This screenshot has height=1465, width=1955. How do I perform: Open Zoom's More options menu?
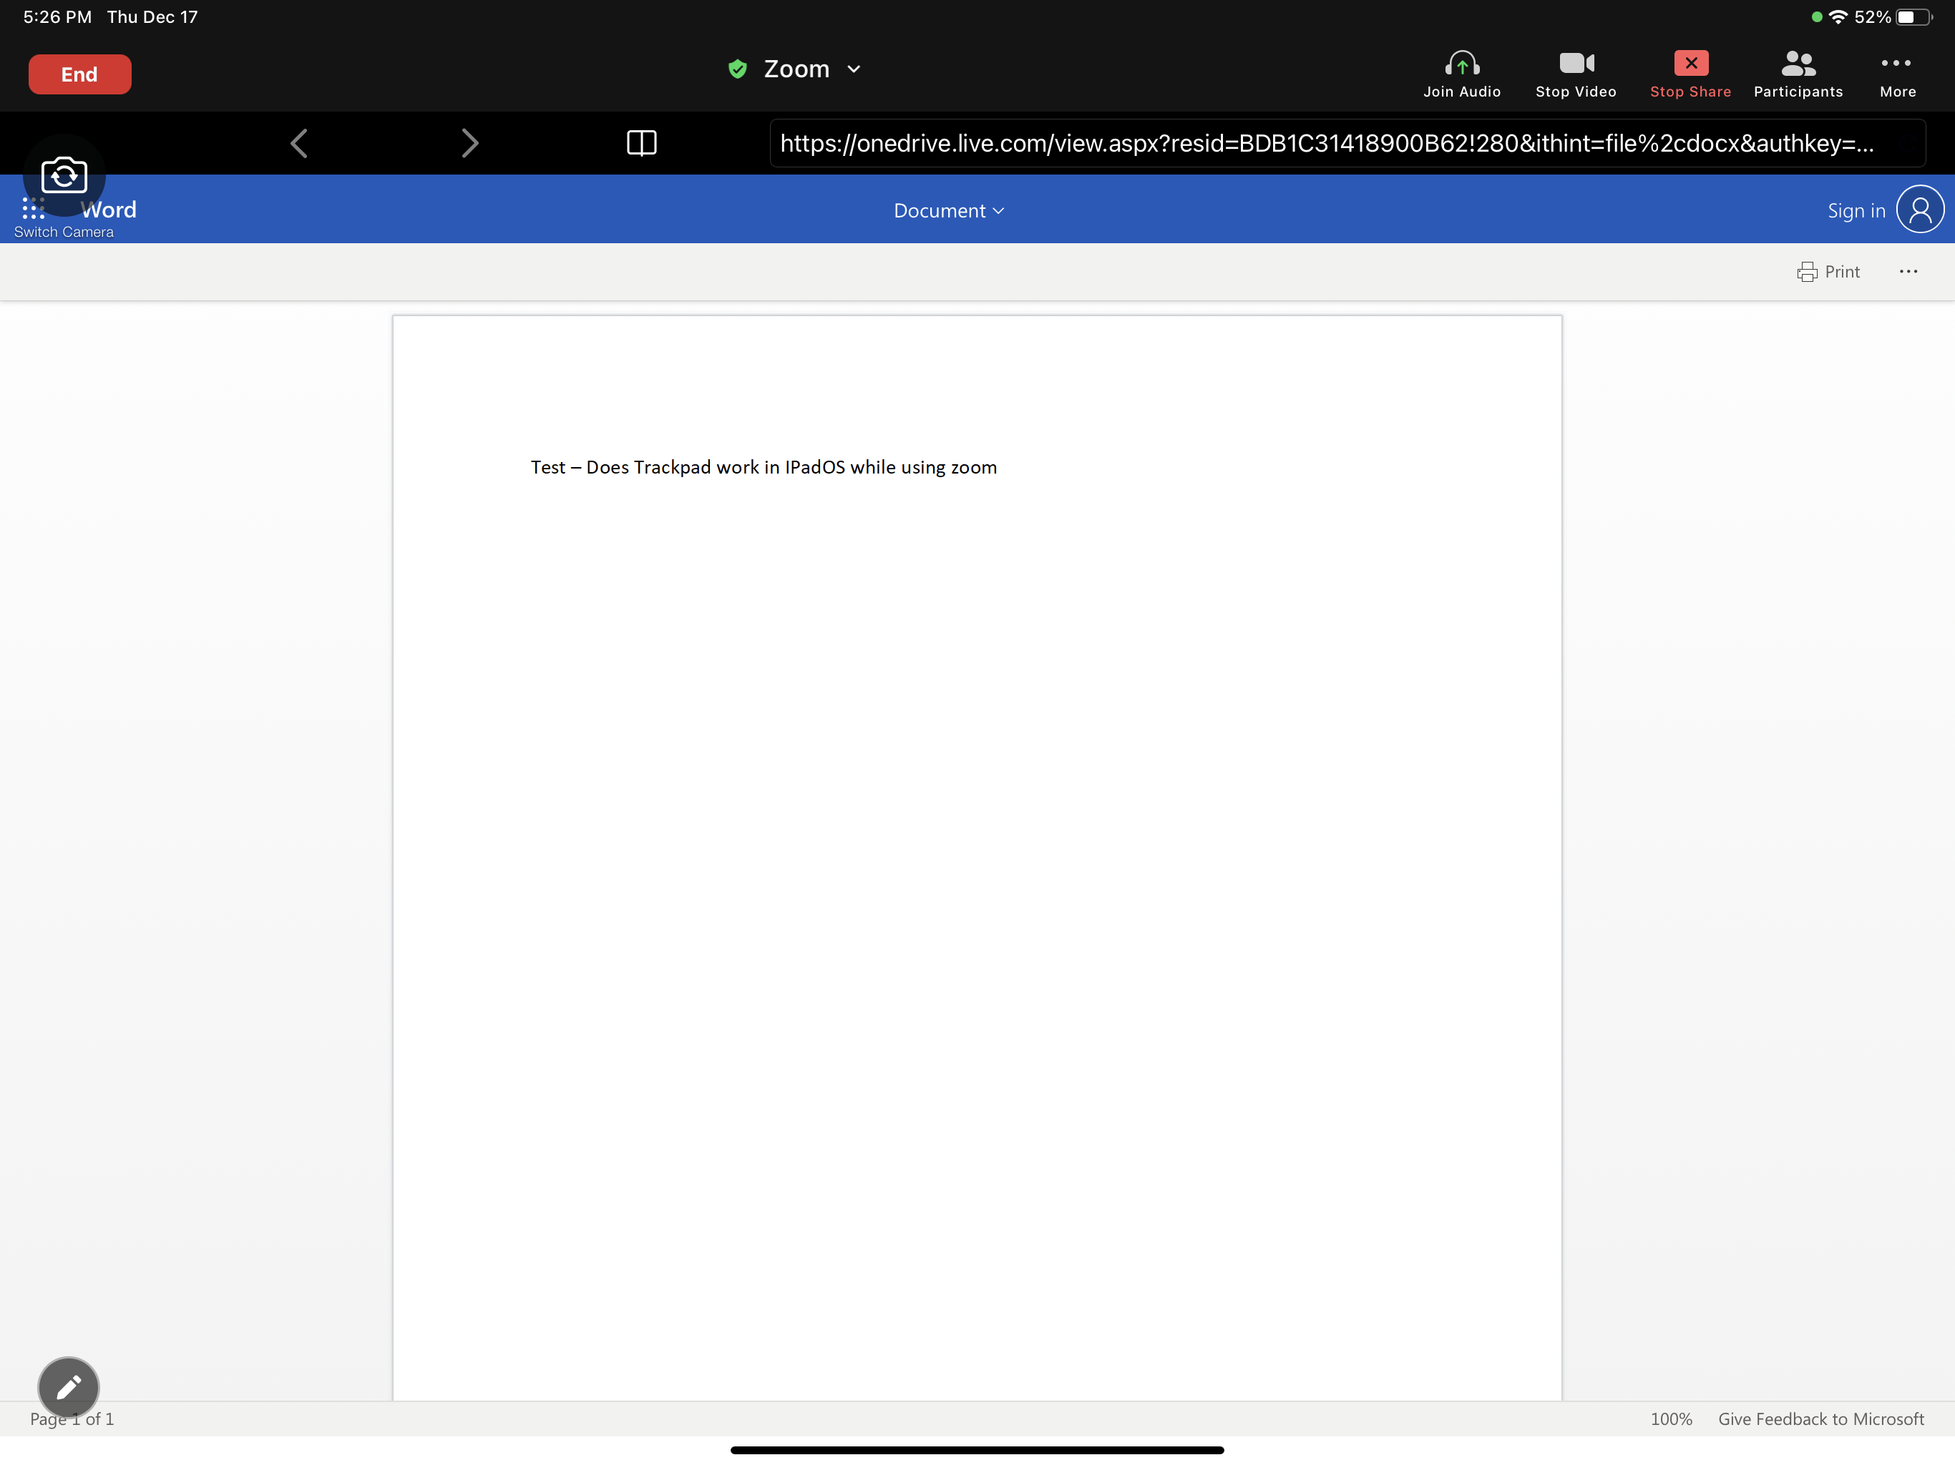coord(1896,64)
